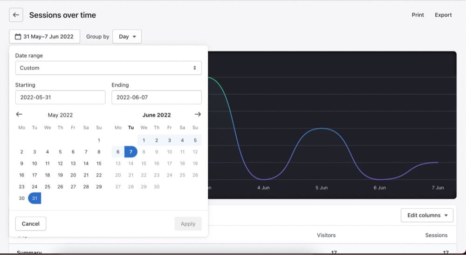
Task: Select 23 May in the calendar
Action: (22, 187)
